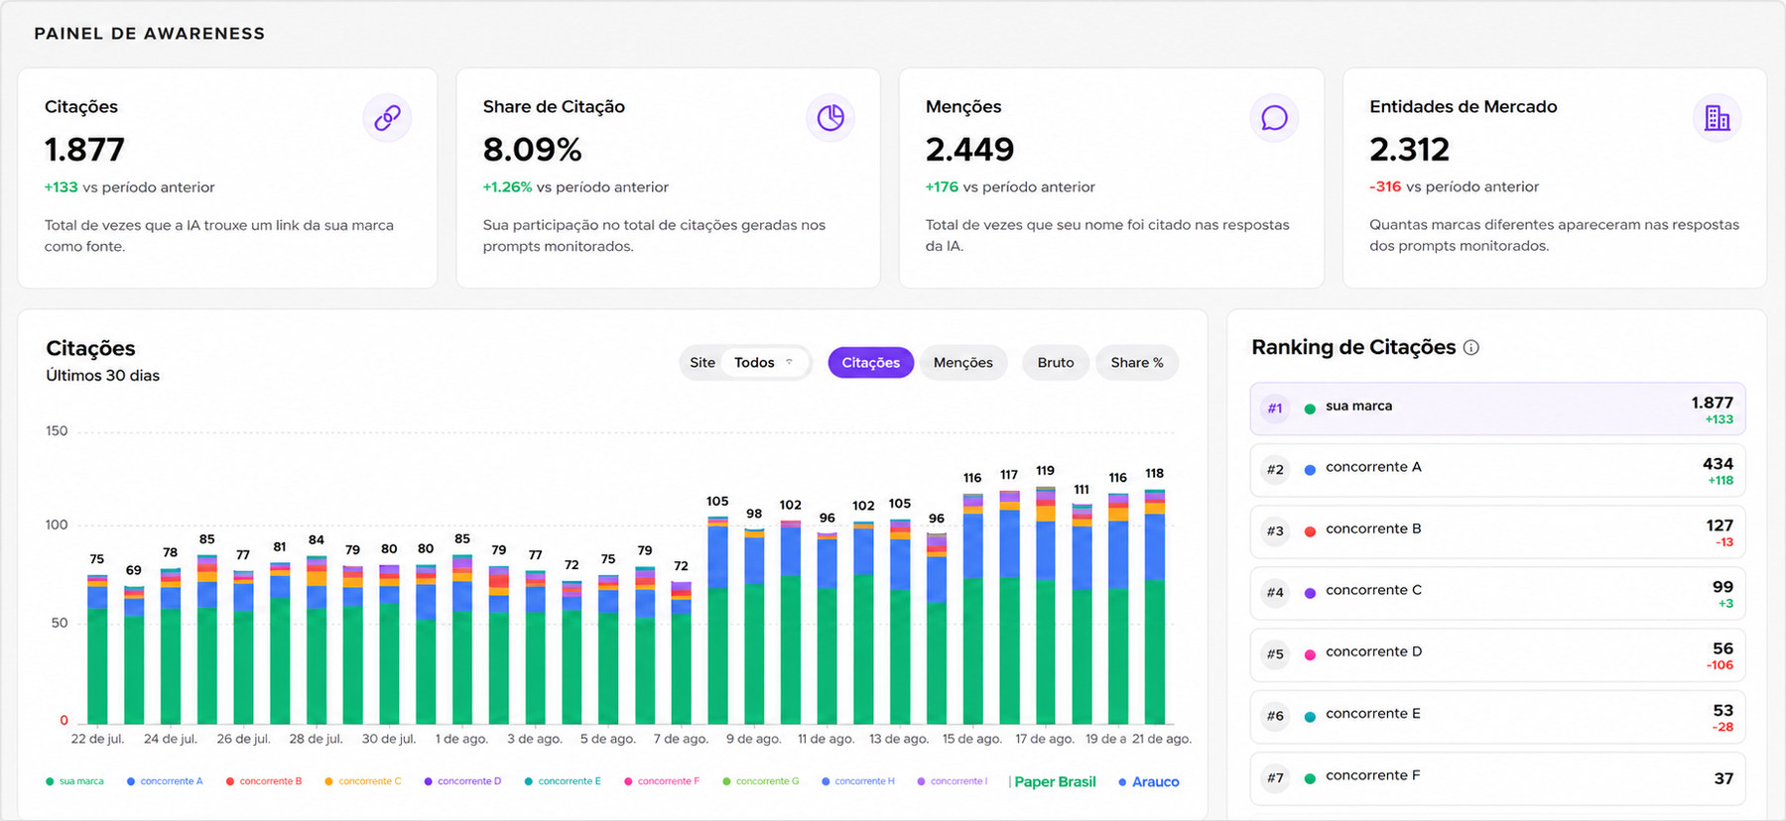1786x821 pixels.
Task: Switch chart to Share % view
Action: [1137, 363]
